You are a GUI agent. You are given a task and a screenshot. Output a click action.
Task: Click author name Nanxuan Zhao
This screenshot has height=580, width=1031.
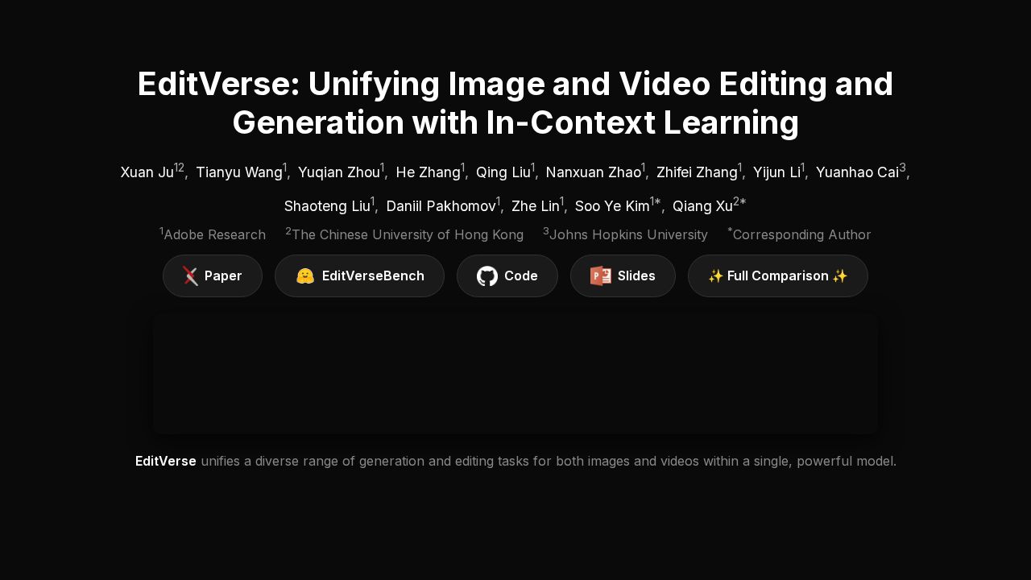coord(594,172)
